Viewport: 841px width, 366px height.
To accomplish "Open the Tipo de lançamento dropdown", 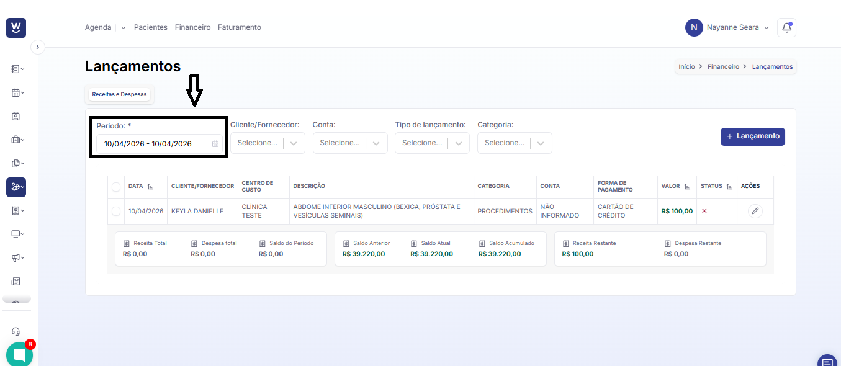I will click(433, 143).
